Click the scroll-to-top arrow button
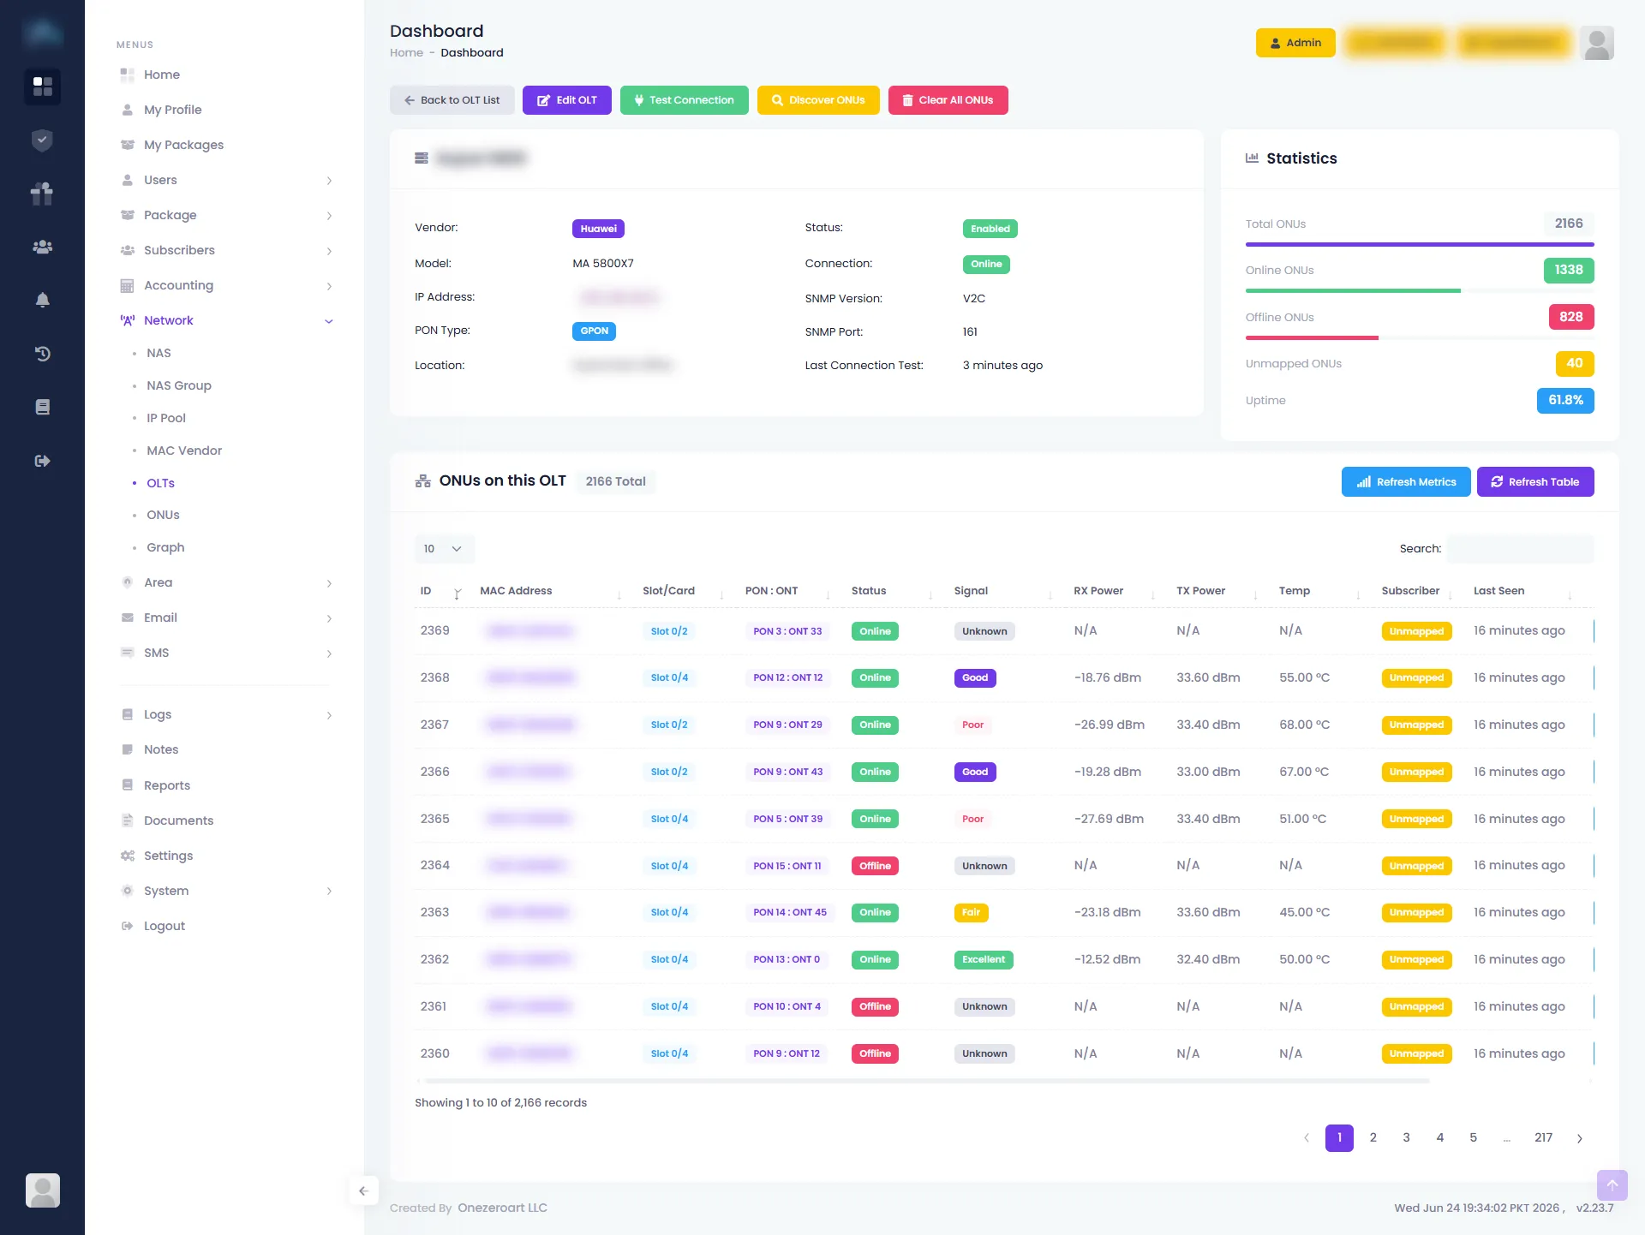This screenshot has height=1235, width=1645. [x=1612, y=1185]
